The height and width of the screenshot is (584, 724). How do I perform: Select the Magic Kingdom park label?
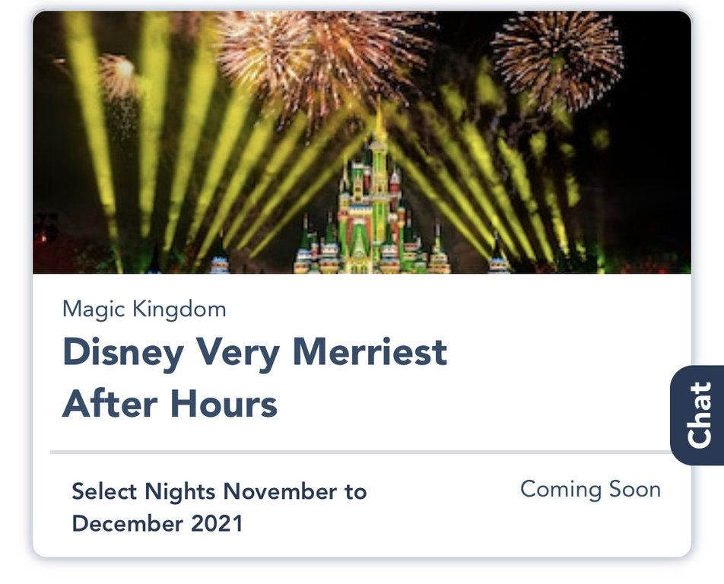[144, 309]
